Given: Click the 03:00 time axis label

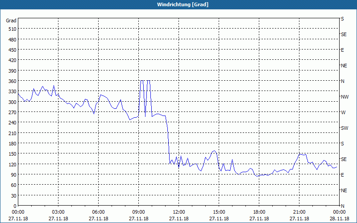Looking at the screenshot, I should click(58, 212).
